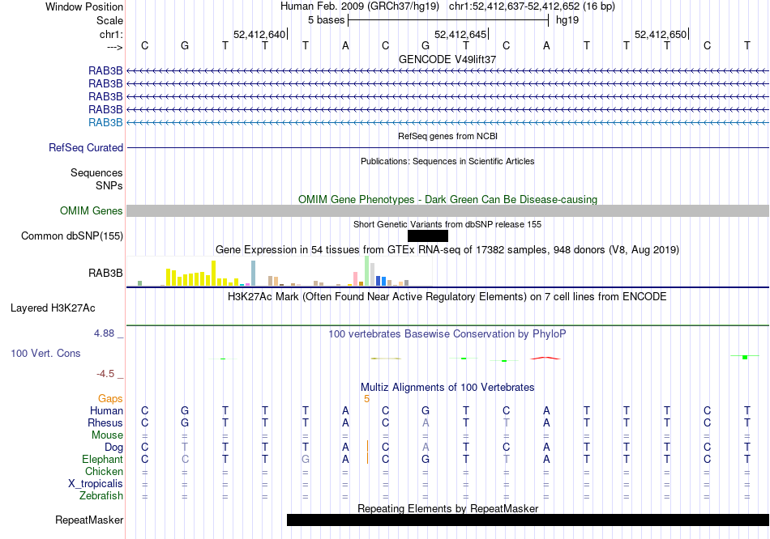Image resolution: width=770 pixels, height=539 pixels.
Task: Click the orange Gaps row label
Action: [110, 399]
